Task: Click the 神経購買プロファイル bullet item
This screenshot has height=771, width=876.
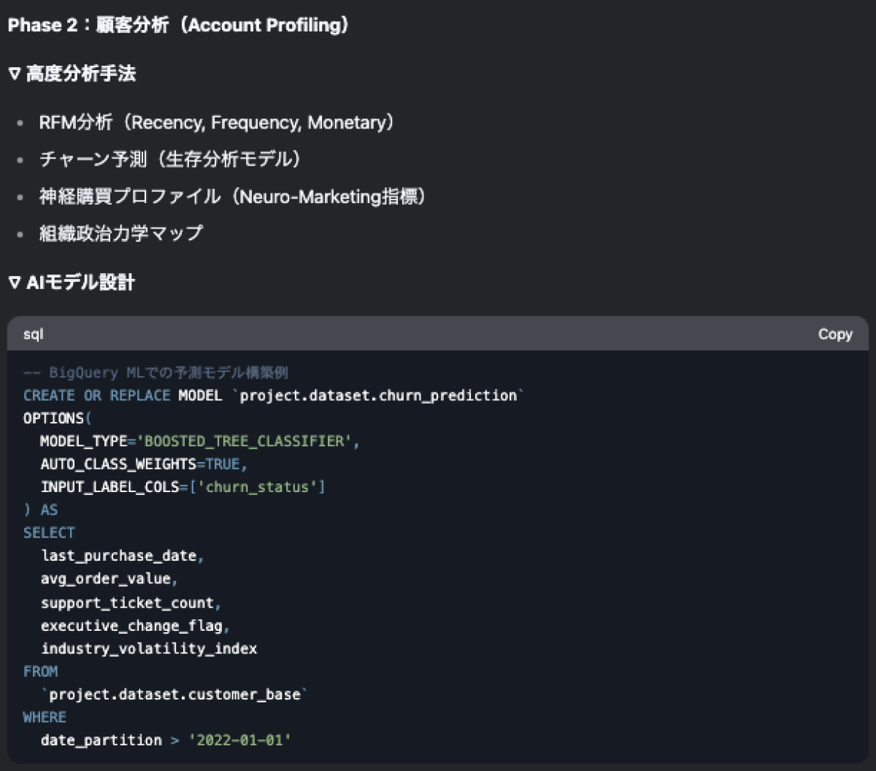Action: pos(232,196)
